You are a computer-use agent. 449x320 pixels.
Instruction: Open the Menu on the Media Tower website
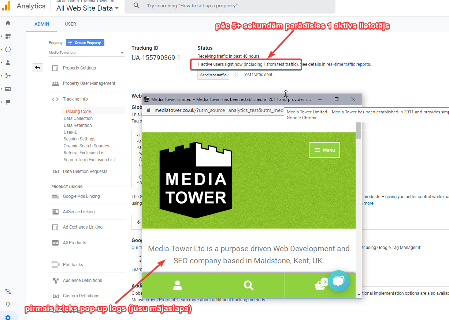pos(324,150)
